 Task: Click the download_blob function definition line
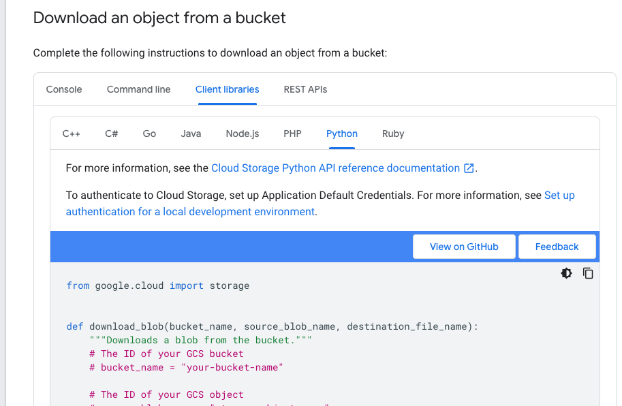[x=273, y=327]
